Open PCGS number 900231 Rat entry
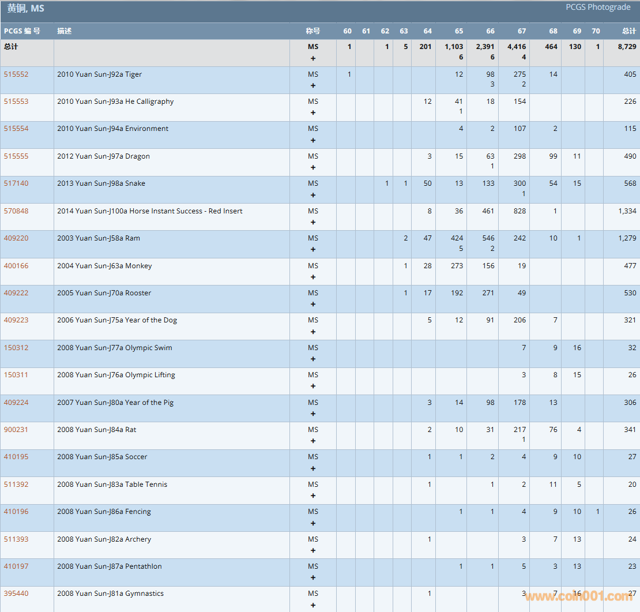 pos(16,430)
